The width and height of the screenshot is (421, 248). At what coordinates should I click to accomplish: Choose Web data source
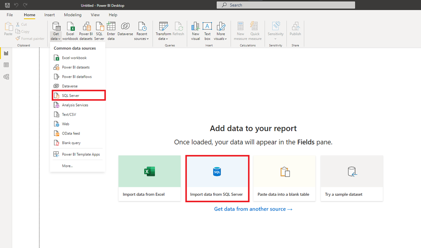[x=78, y=124]
